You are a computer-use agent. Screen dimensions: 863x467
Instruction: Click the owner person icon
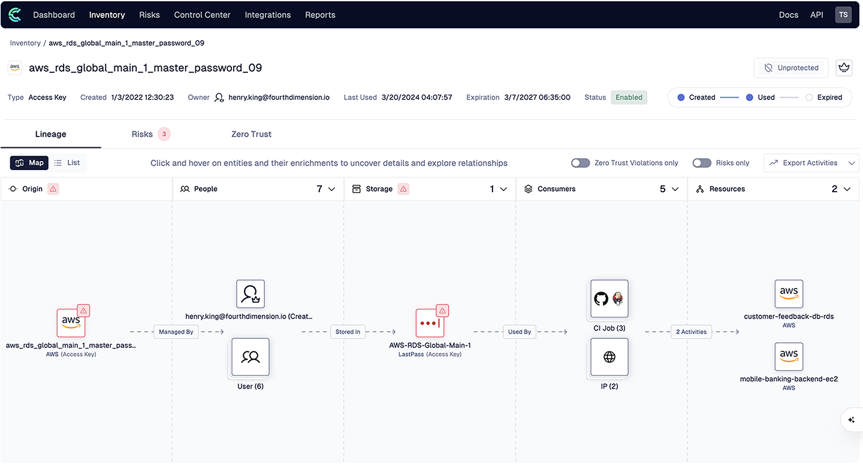[219, 98]
